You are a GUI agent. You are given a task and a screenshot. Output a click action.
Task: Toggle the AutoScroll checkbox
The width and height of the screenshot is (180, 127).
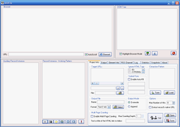pyautogui.click(x=86, y=54)
